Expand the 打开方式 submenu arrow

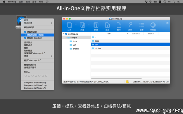[x=51, y=23]
